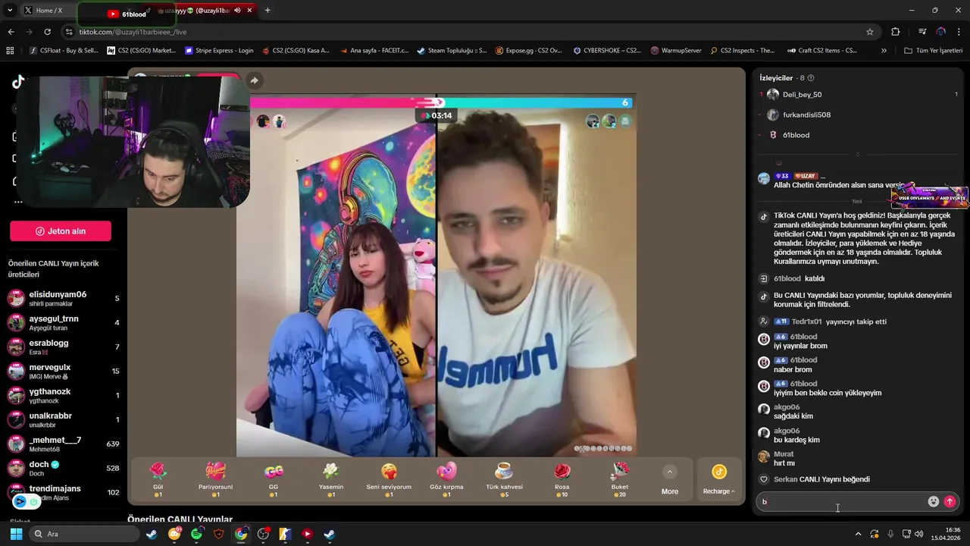Bookmark this page with star icon
This screenshot has width=970, height=546.
pos(870,32)
